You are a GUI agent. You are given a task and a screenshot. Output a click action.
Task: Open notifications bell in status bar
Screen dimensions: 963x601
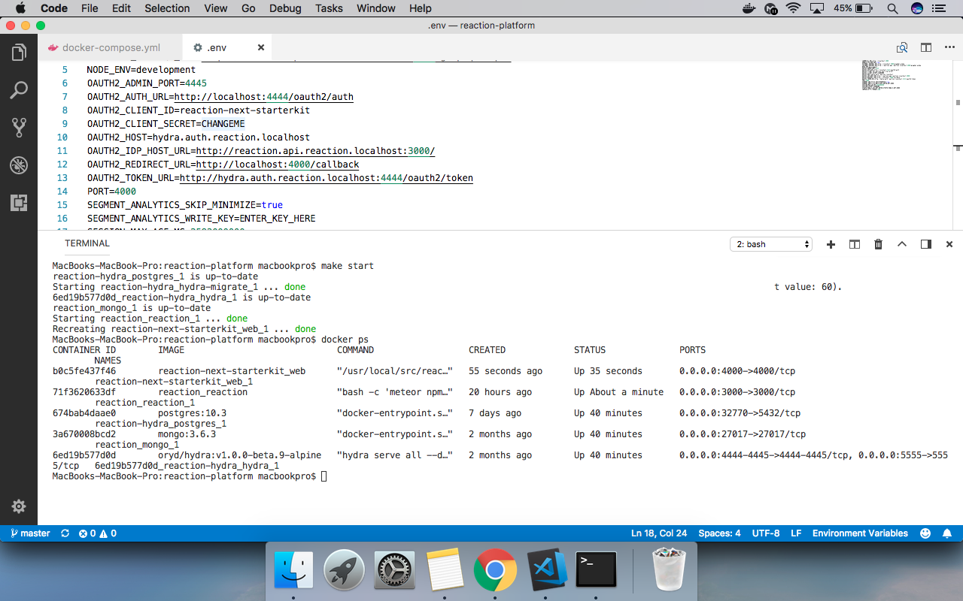[947, 533]
